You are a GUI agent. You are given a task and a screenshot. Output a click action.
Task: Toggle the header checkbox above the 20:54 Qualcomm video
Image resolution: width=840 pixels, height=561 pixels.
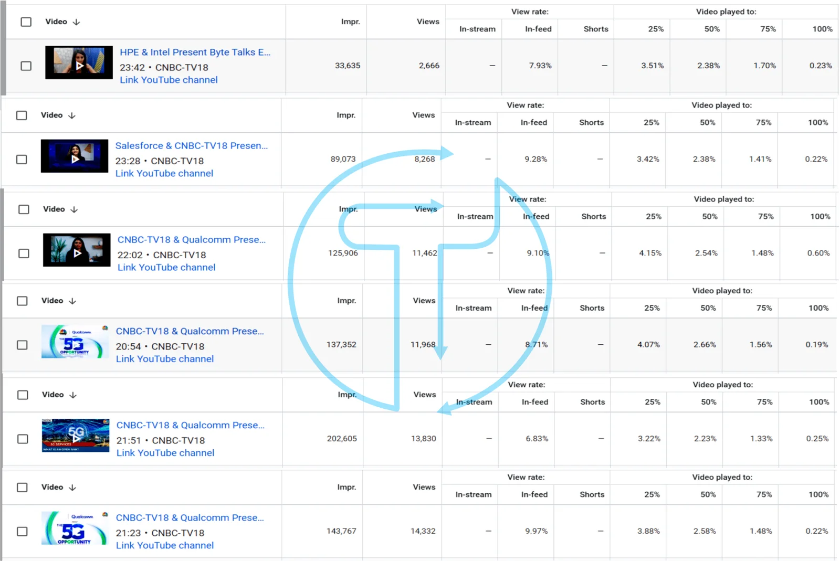coord(22,301)
